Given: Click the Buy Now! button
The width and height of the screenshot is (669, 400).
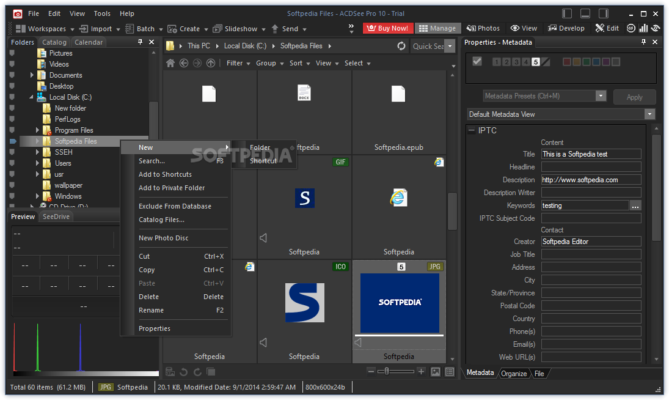Looking at the screenshot, I should click(388, 28).
